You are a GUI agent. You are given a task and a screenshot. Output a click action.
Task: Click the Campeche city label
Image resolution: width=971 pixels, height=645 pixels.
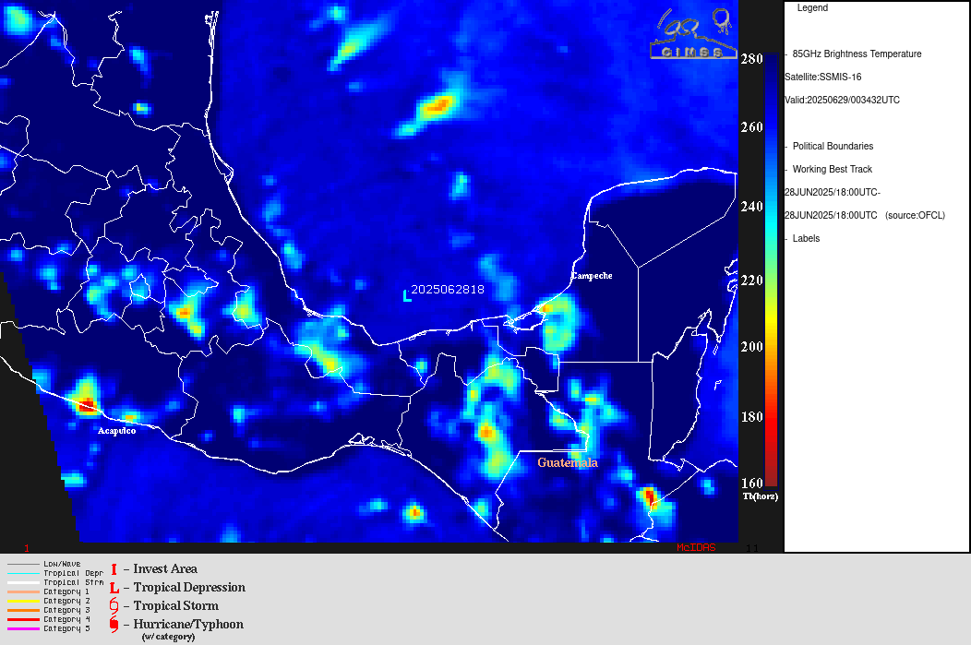(591, 276)
